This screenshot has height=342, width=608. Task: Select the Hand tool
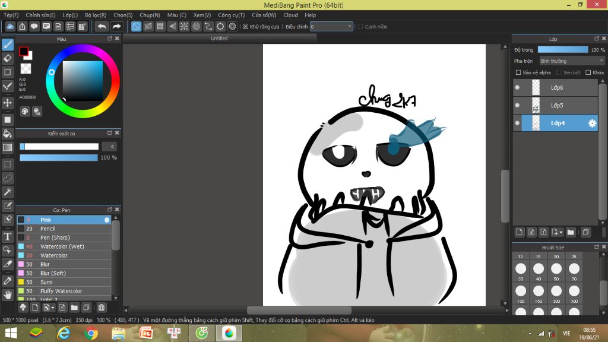pos(7,294)
